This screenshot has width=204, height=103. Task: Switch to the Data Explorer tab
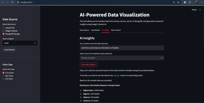[x=85, y=30]
